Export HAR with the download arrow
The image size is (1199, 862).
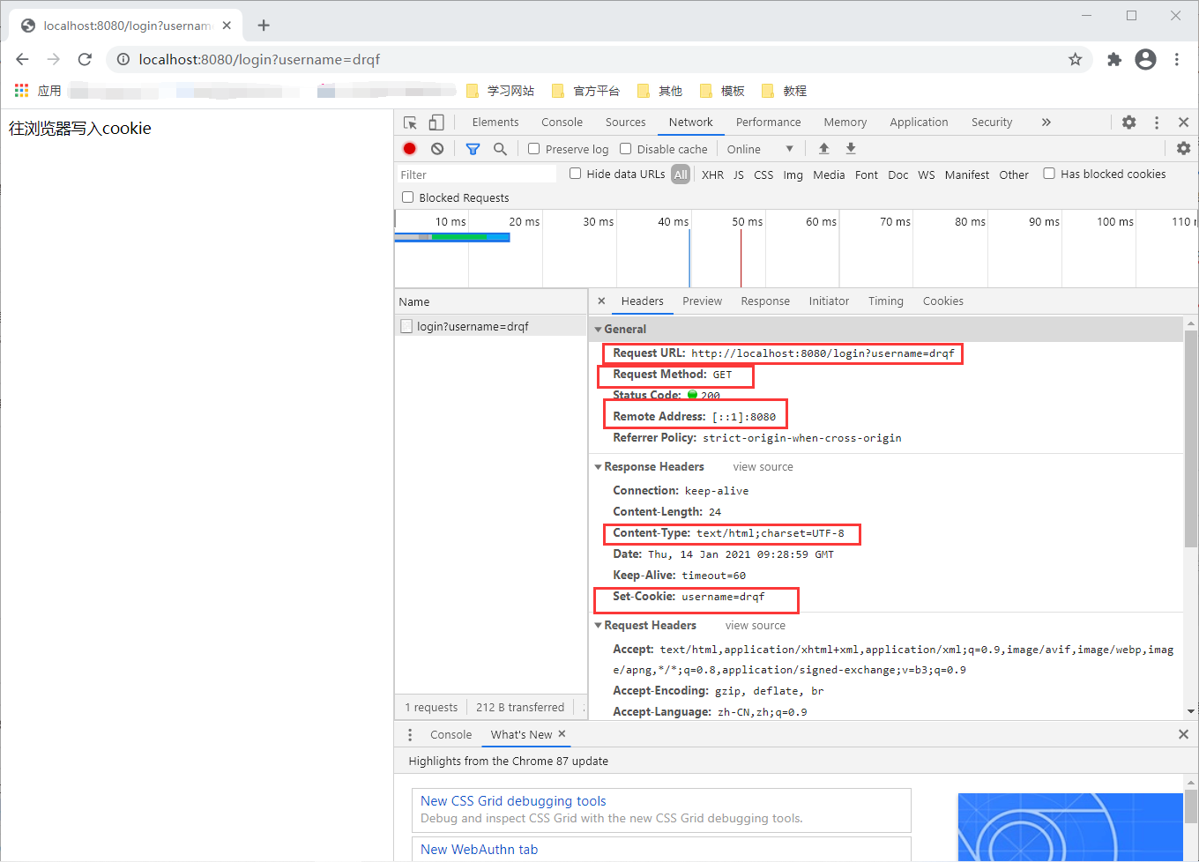851,149
